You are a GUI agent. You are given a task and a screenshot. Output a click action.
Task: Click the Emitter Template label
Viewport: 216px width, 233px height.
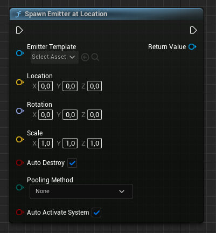pos(52,47)
